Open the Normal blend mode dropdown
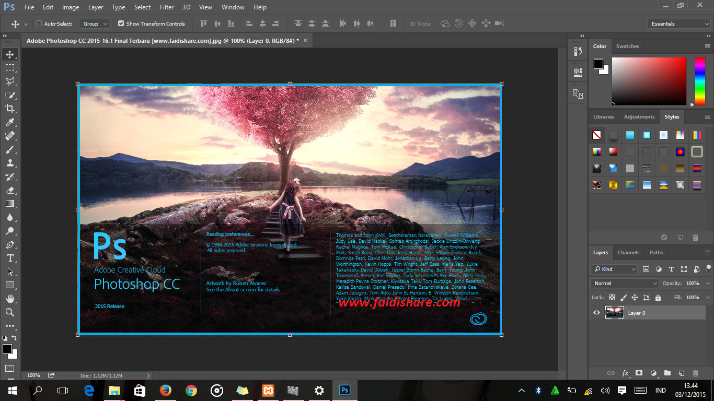 pos(625,283)
